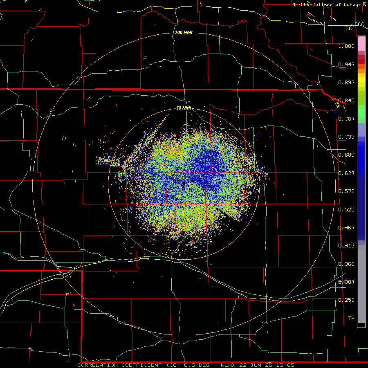Click the 50 NMI range ring label
Screen dimensions: 368x368
click(184, 108)
